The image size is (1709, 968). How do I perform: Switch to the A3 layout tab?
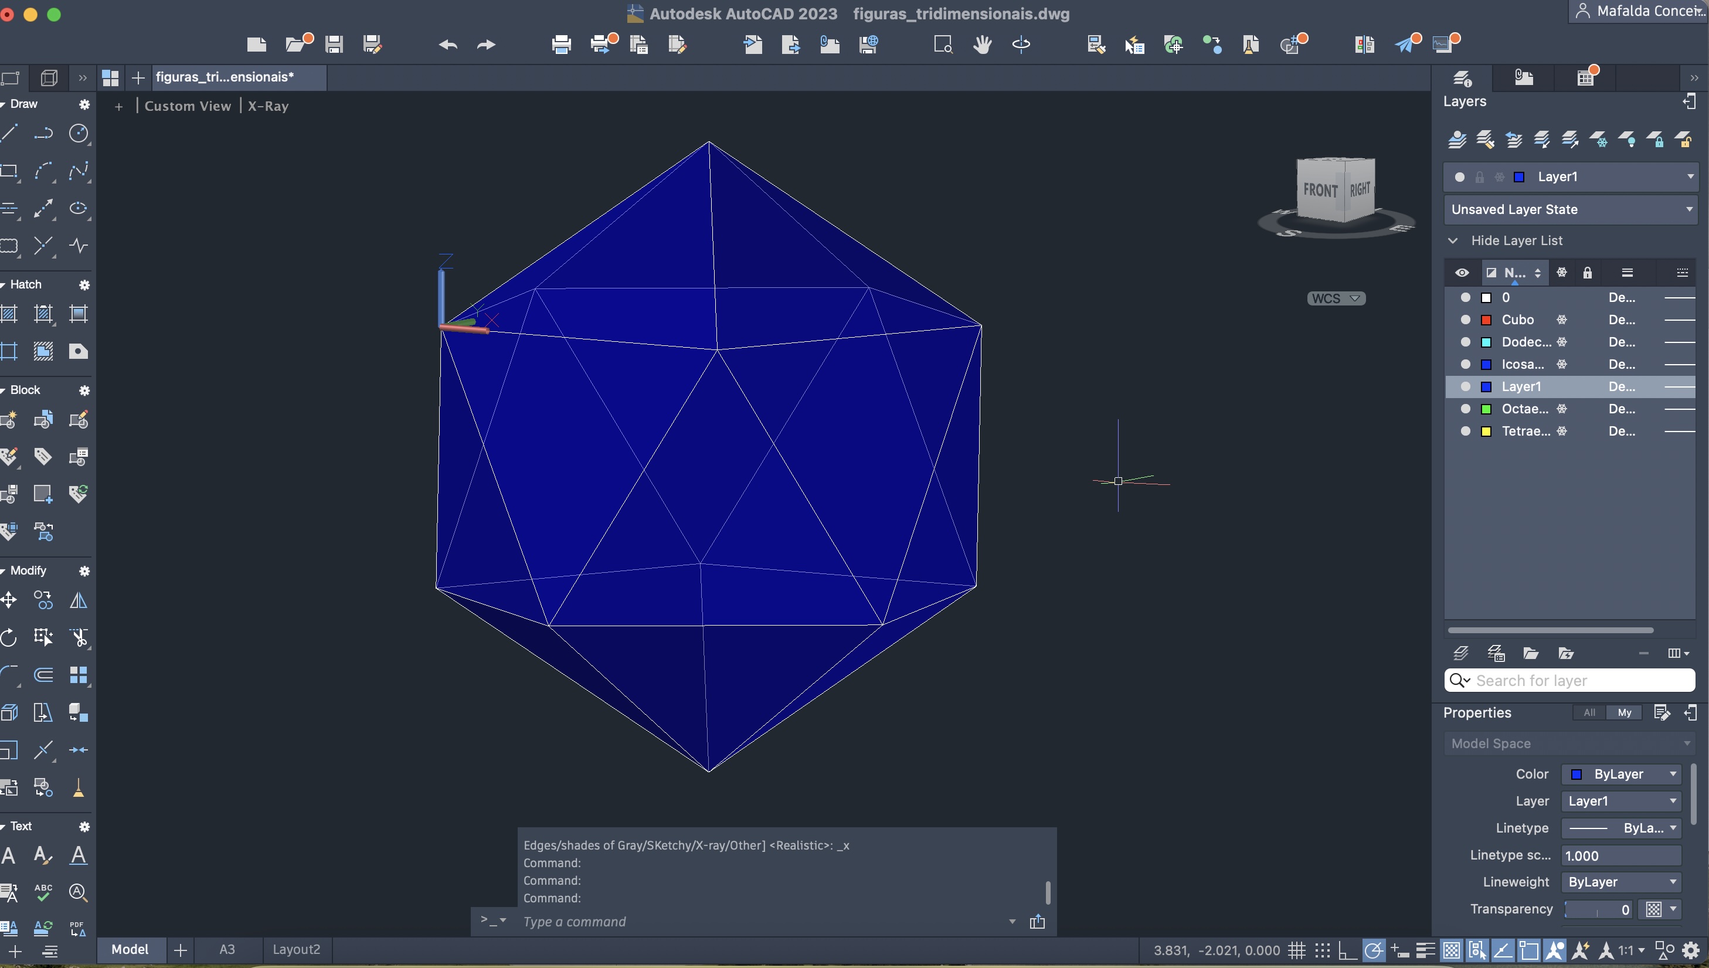click(x=227, y=949)
